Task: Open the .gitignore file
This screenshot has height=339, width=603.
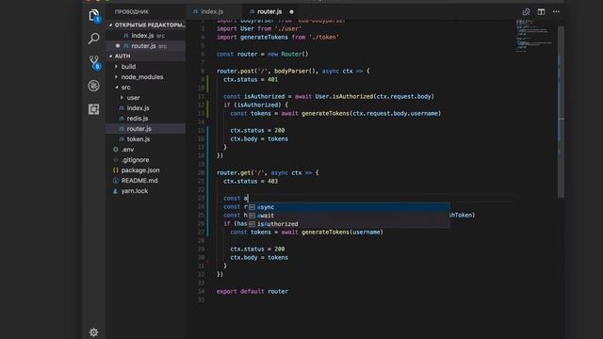Action: [146, 160]
